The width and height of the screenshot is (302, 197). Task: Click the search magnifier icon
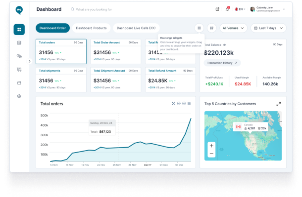pyautogui.click(x=72, y=9)
